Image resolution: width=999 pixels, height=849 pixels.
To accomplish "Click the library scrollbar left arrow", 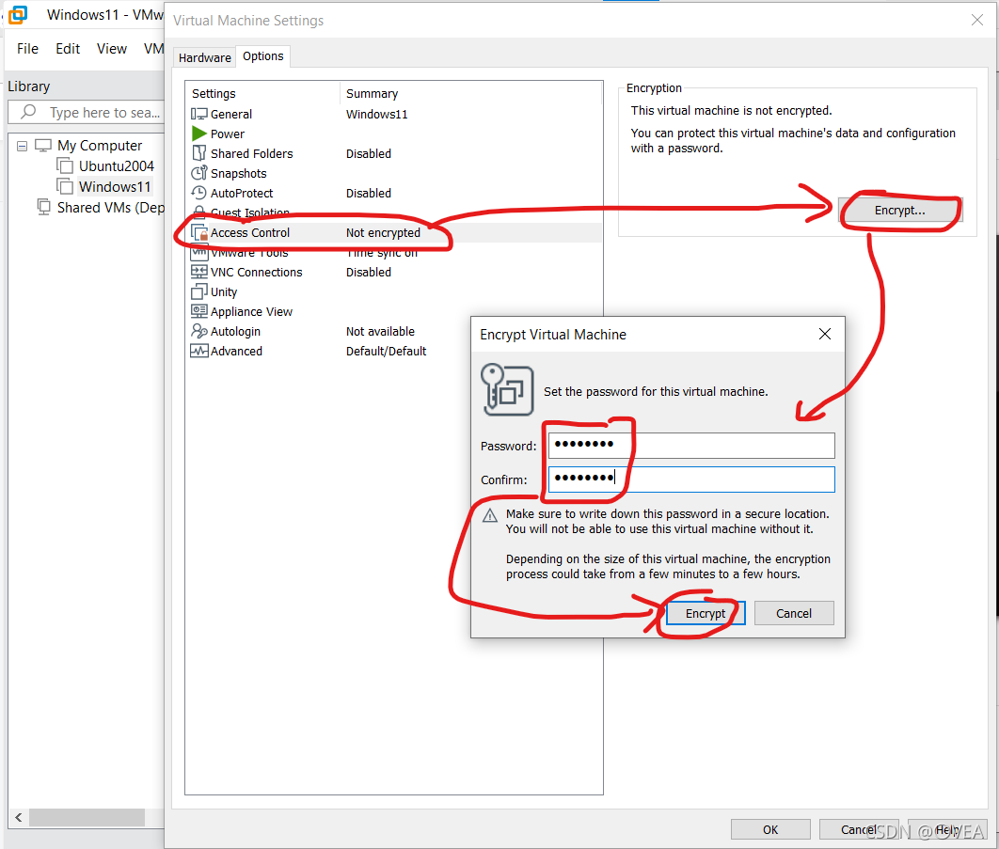I will point(19,817).
